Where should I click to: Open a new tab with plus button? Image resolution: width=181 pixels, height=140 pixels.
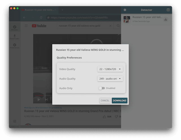point(63,10)
